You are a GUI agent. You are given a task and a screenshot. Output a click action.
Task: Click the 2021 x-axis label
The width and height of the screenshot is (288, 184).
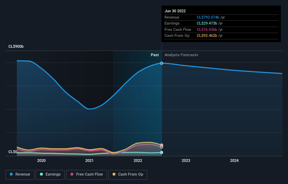pyautogui.click(x=89, y=160)
